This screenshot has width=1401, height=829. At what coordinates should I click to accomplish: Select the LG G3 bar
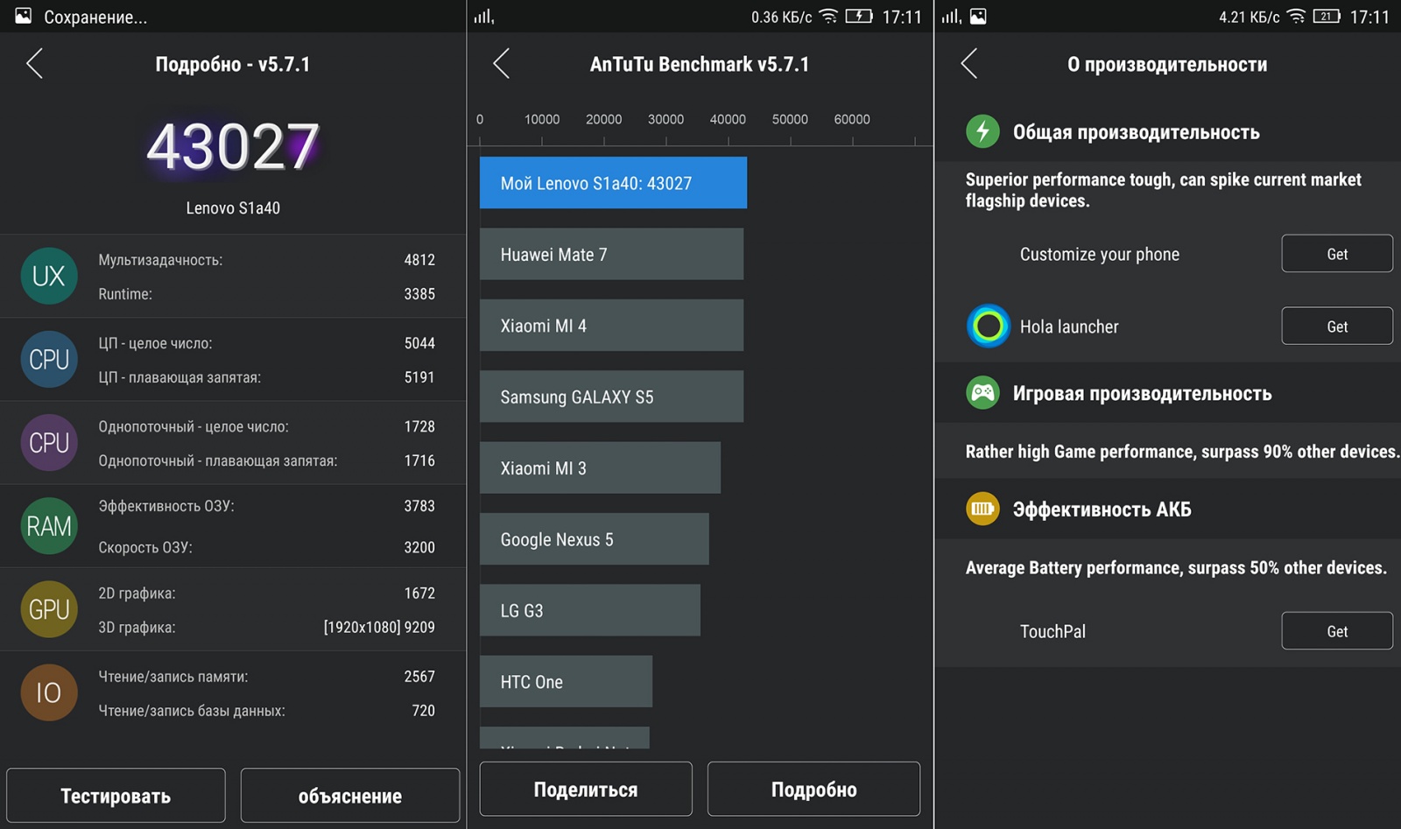pyautogui.click(x=589, y=610)
